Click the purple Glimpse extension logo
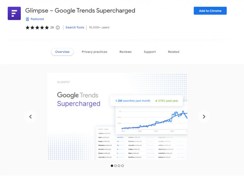244x176 pixels. pyautogui.click(x=14, y=13)
